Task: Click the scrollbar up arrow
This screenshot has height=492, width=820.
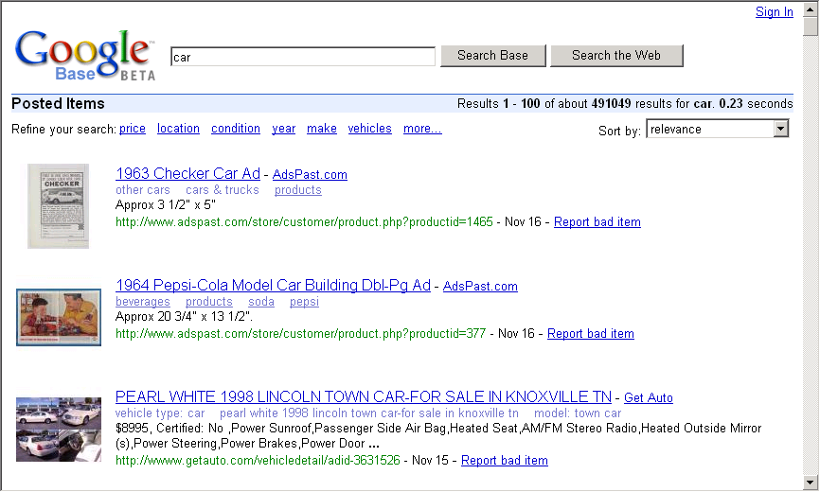Action: click(x=811, y=9)
